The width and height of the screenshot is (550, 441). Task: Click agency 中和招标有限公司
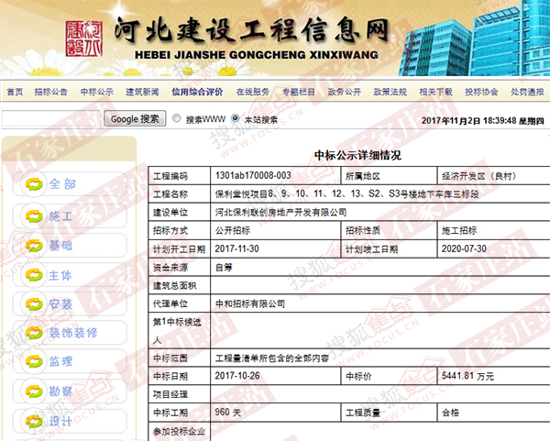[250, 303]
